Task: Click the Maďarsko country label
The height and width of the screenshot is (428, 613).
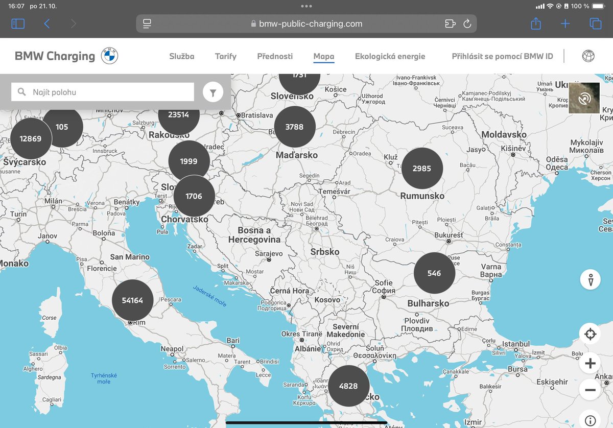Action: click(296, 155)
